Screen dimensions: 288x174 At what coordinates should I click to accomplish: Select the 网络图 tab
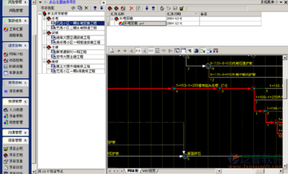(133, 171)
